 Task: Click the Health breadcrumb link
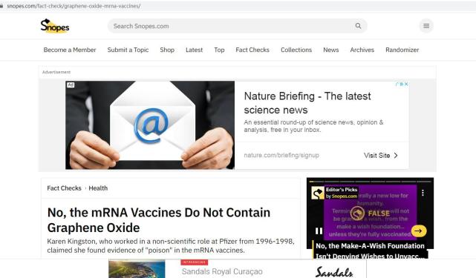coord(98,188)
